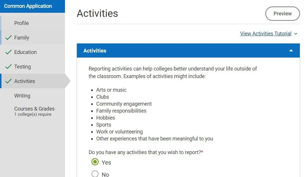Screen dimensions: 305x177
Task: Open the Testing section
Action: [x=23, y=67]
